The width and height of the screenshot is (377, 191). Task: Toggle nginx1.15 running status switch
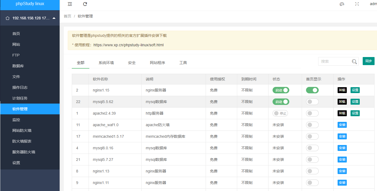tap(281, 90)
